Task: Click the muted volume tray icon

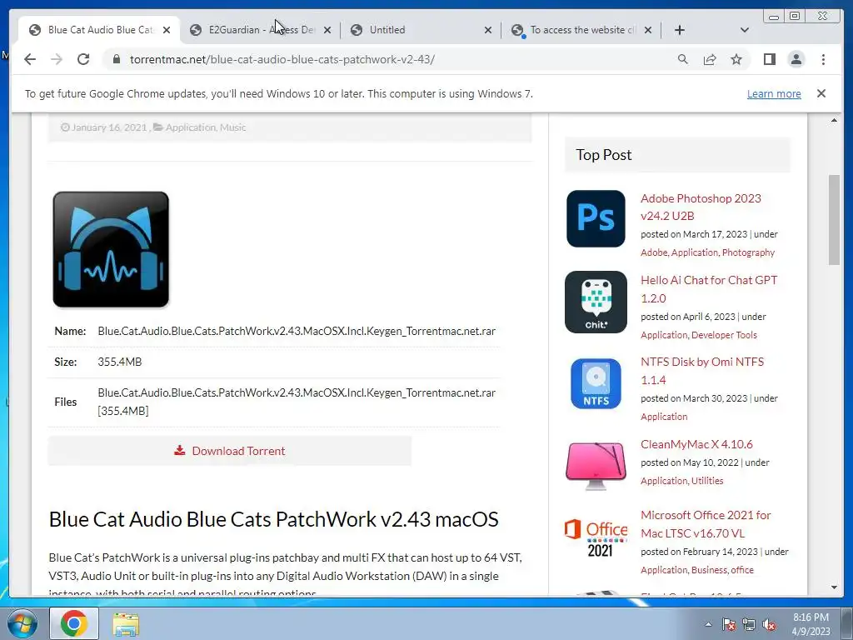Action: tap(769, 624)
